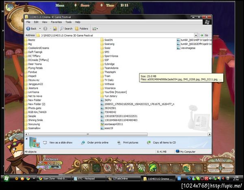
Task: Open the File menu
Action: (x=28, y=22)
